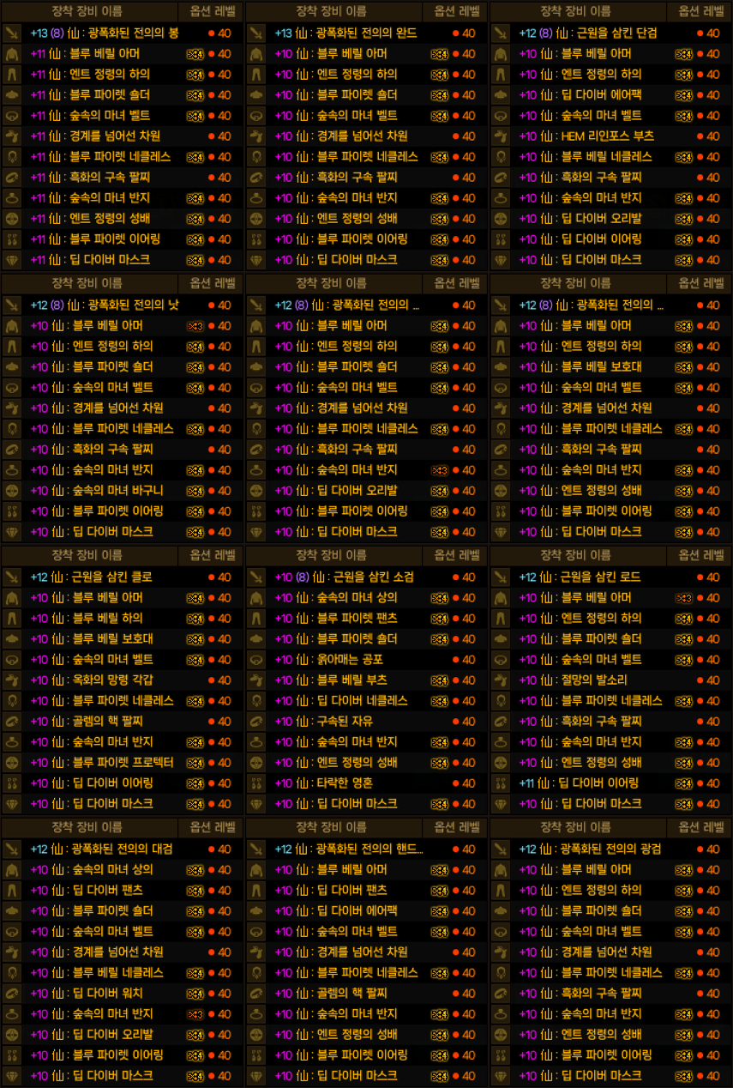Select the 근원을 삼킨 로드 weapon entry
Viewport: 733px width, 1088px height.
[599, 577]
